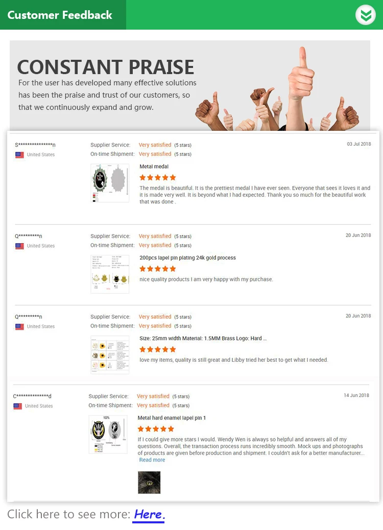
Task: Click the 'Here.' see more link
Action: click(149, 515)
